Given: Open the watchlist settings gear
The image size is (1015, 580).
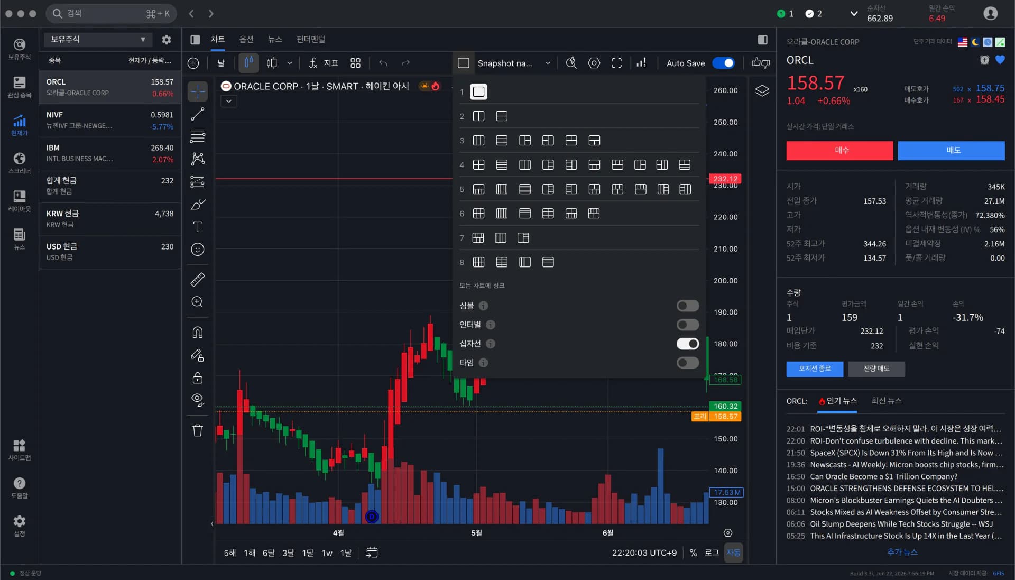Looking at the screenshot, I should (x=167, y=40).
